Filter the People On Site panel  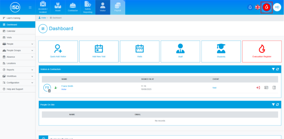pos(273,105)
